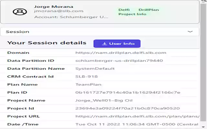Click the Data Partition Name label
Viewport: 207px width, 129px height.
[36, 69]
